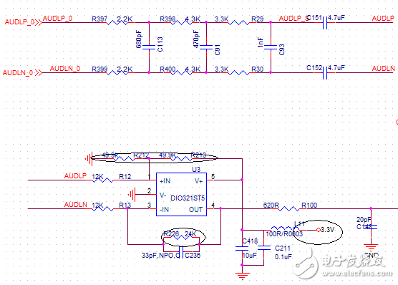The height and width of the screenshot is (285, 398).
Task: Select the C418 capacitor symbol
Action: (x=242, y=248)
